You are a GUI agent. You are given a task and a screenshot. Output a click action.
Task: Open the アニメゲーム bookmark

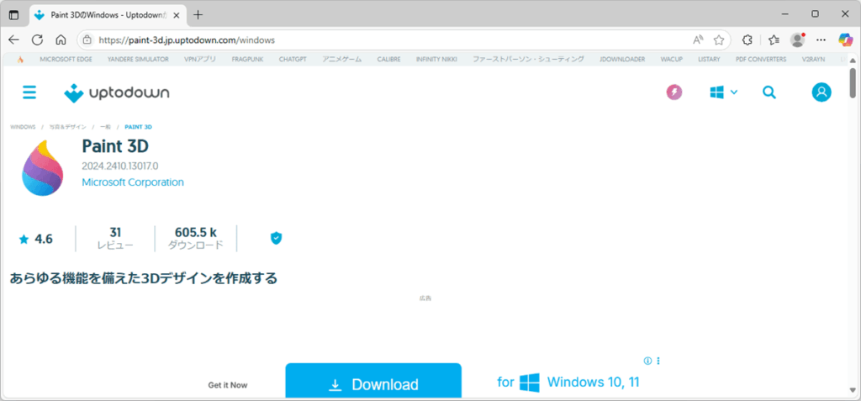click(x=342, y=60)
